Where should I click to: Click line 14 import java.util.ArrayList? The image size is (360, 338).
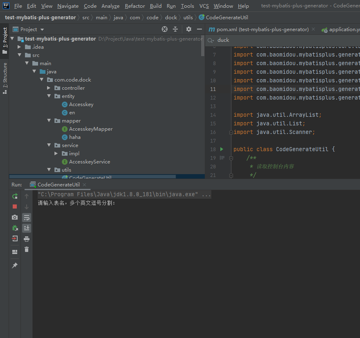coord(277,115)
